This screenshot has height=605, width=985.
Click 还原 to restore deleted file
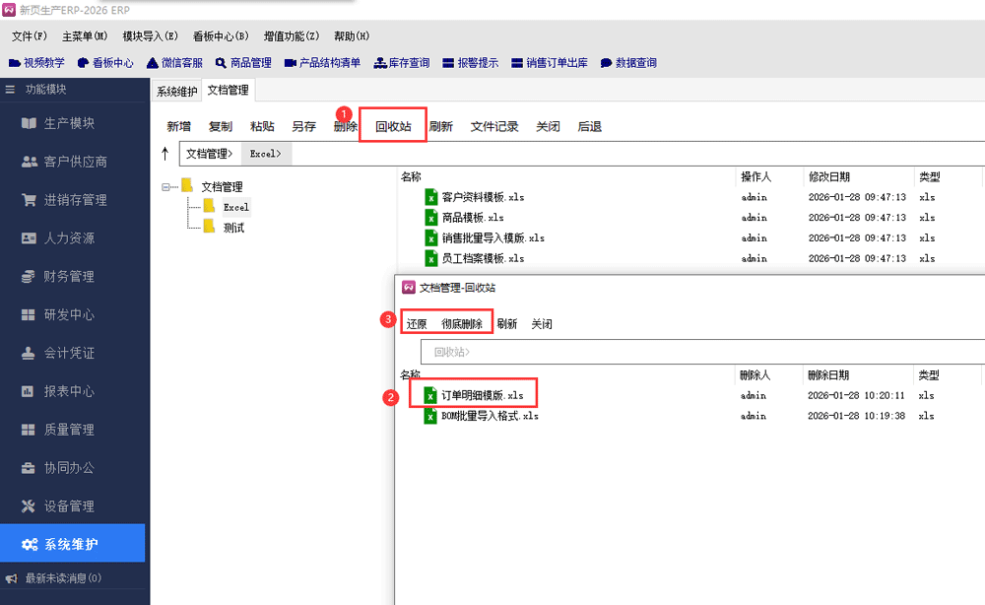click(417, 324)
